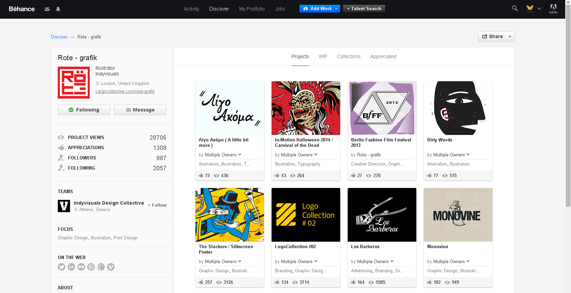Click the Adobe logo icon

553,9
